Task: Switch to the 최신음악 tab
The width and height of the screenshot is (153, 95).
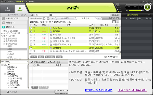Action: coord(65,18)
